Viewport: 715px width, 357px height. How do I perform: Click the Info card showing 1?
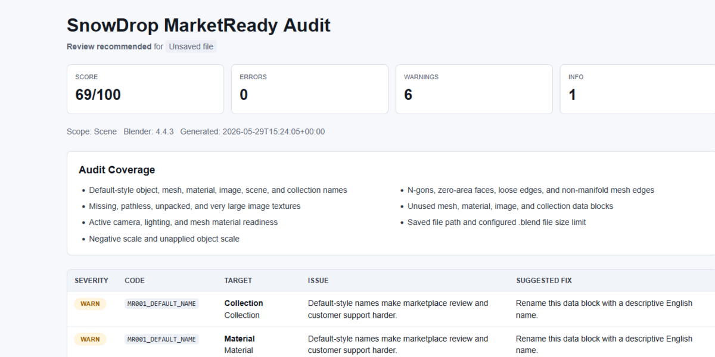pos(638,89)
